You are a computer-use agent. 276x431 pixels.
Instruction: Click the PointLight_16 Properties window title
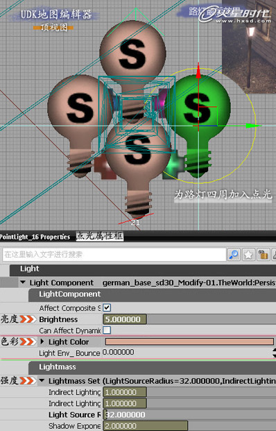35,237
